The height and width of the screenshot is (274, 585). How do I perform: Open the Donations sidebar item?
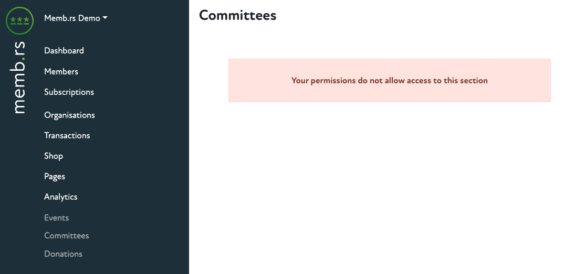tap(63, 254)
